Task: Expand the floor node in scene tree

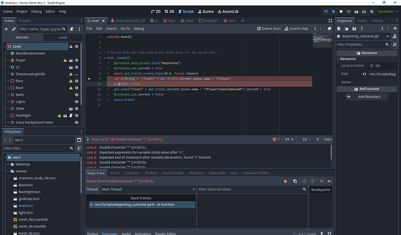Action: (8, 81)
